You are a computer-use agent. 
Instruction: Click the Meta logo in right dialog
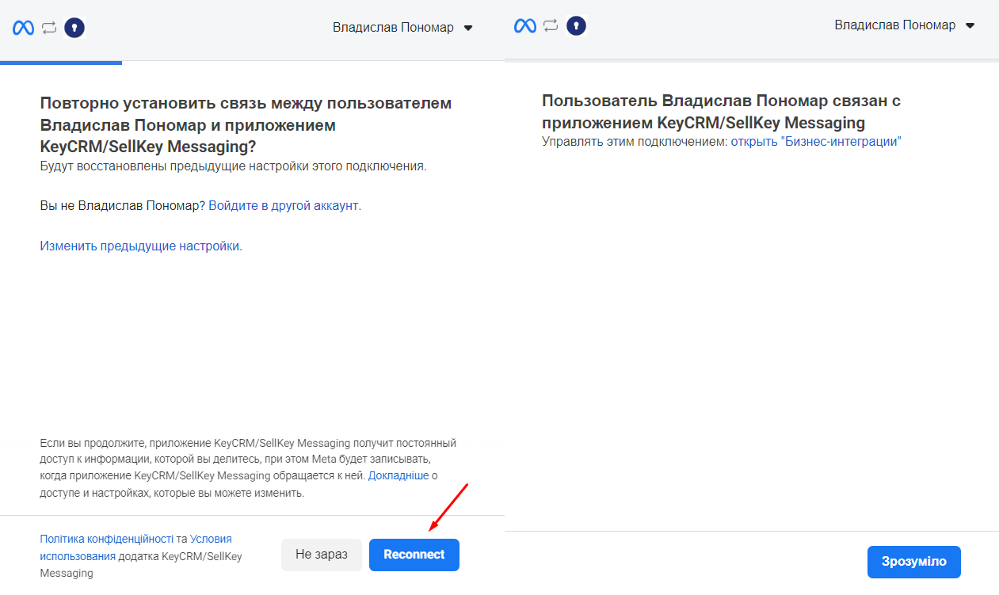[525, 26]
